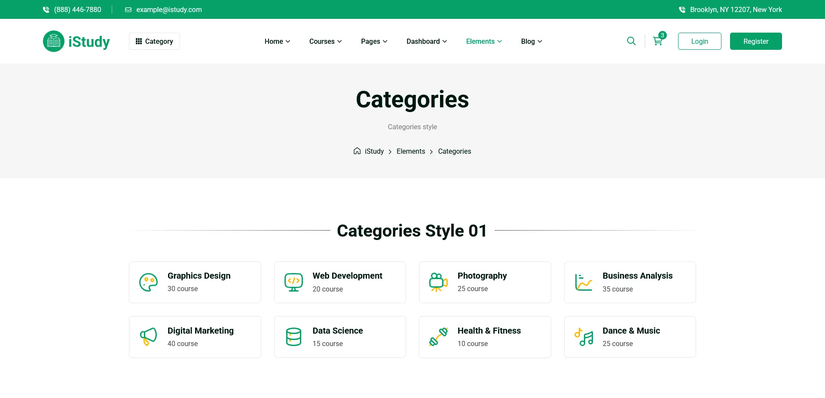Viewport: 825px width, 398px height.
Task: Expand the Home dropdown menu
Action: (277, 41)
